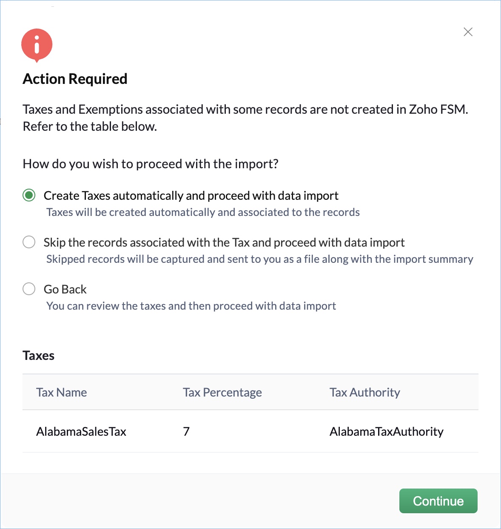Click the red info alert icon
Screen dimensions: 501x529
coord(37,45)
